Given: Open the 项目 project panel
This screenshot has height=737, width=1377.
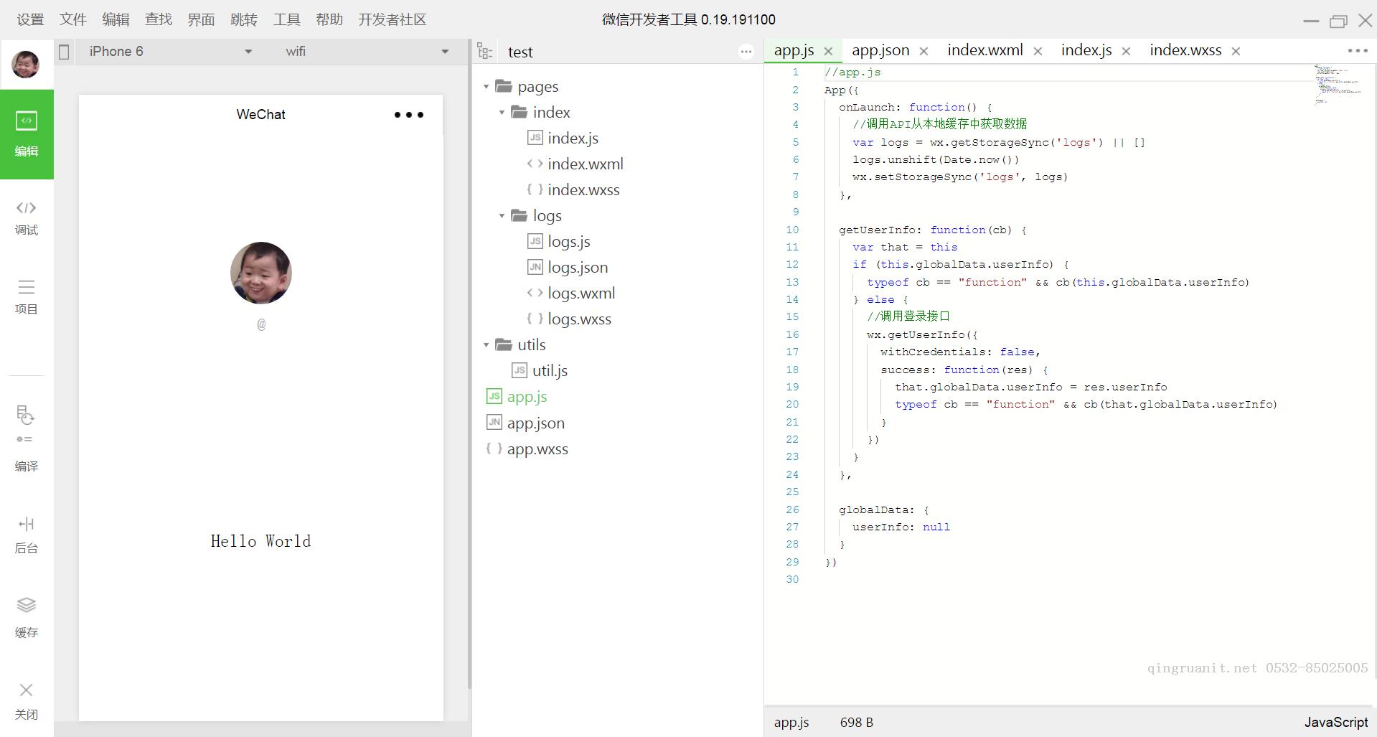Looking at the screenshot, I should pos(27,296).
